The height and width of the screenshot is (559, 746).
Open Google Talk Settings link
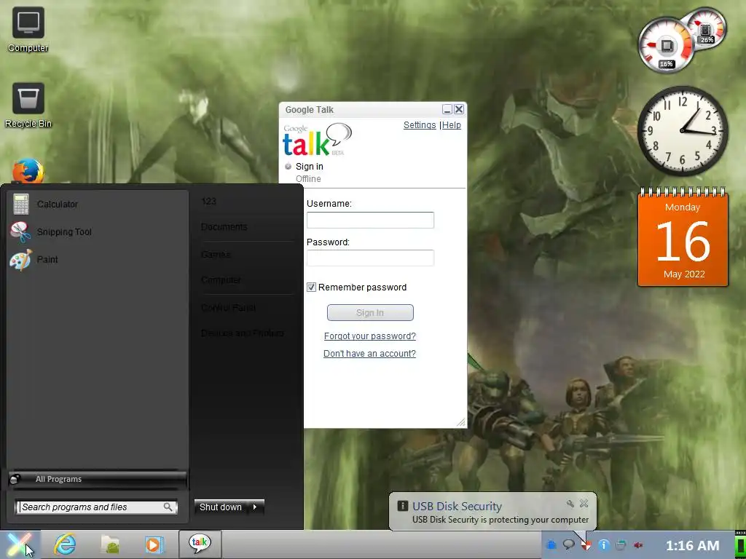420,125
